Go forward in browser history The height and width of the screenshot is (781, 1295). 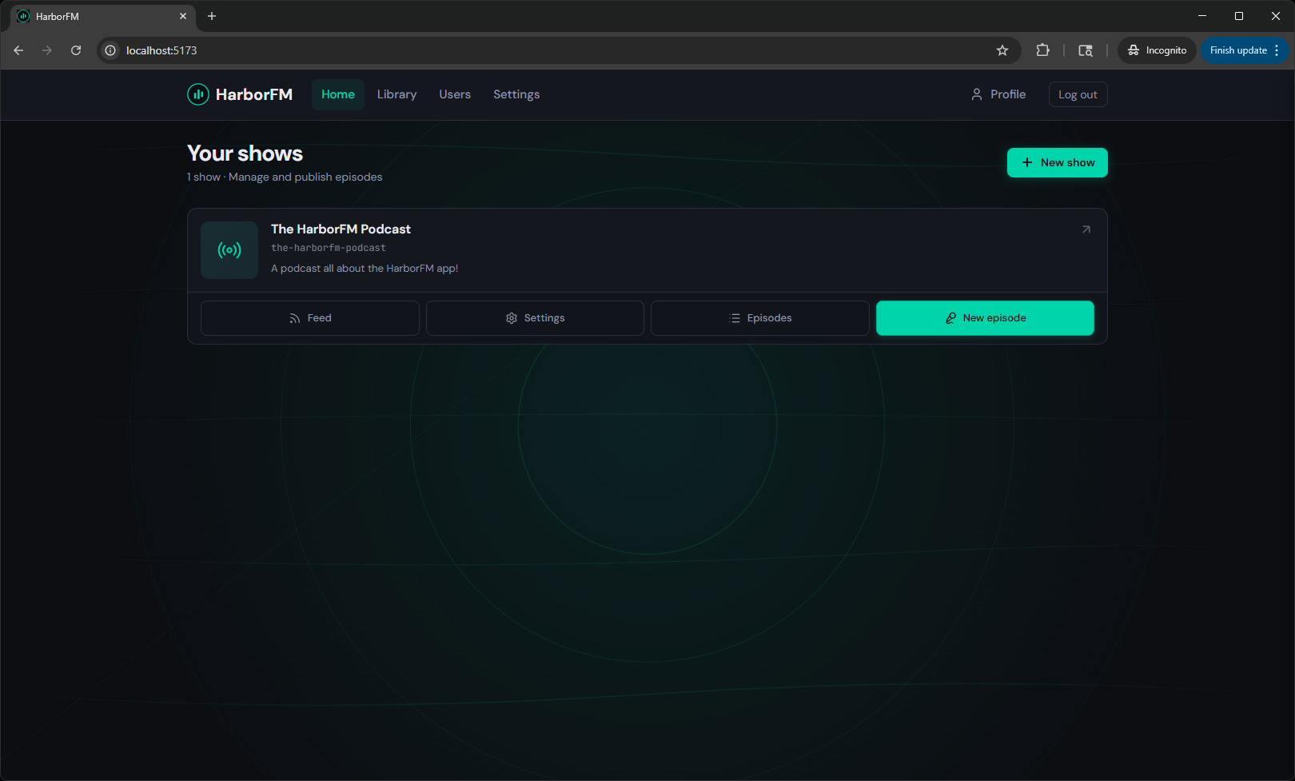[47, 50]
